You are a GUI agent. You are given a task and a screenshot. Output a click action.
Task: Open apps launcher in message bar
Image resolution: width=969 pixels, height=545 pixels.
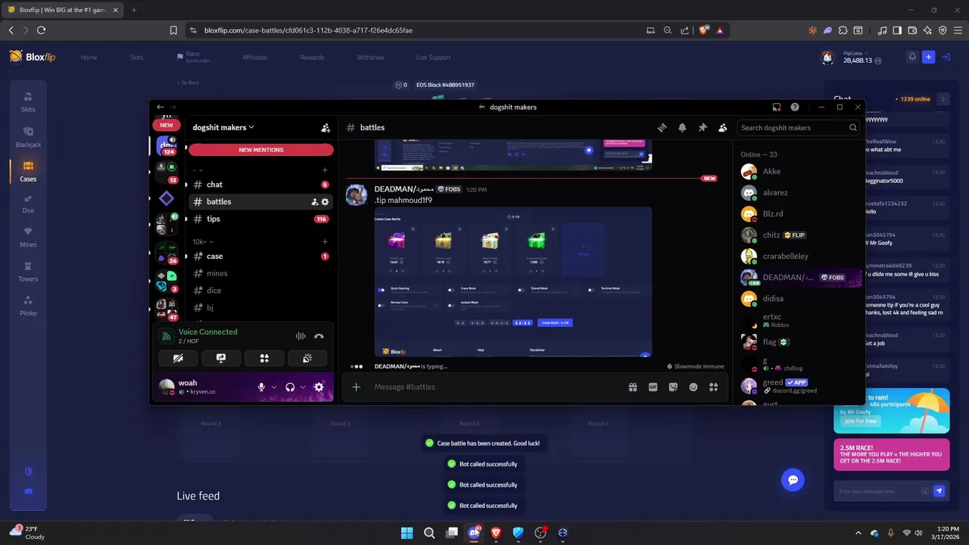(x=713, y=387)
